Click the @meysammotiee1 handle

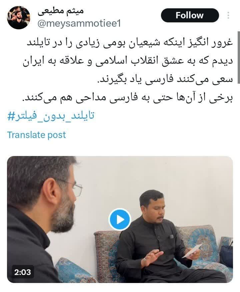pos(79,24)
